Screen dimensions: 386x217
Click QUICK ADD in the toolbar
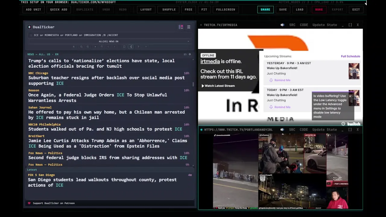[x=59, y=9]
